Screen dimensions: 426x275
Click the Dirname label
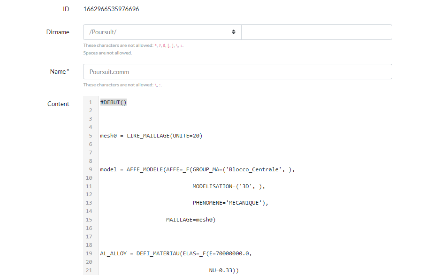tap(58, 32)
